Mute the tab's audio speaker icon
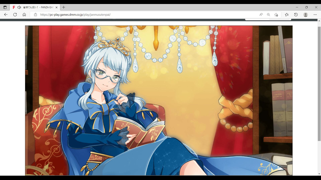This screenshot has height=180, width=321. 19,7
